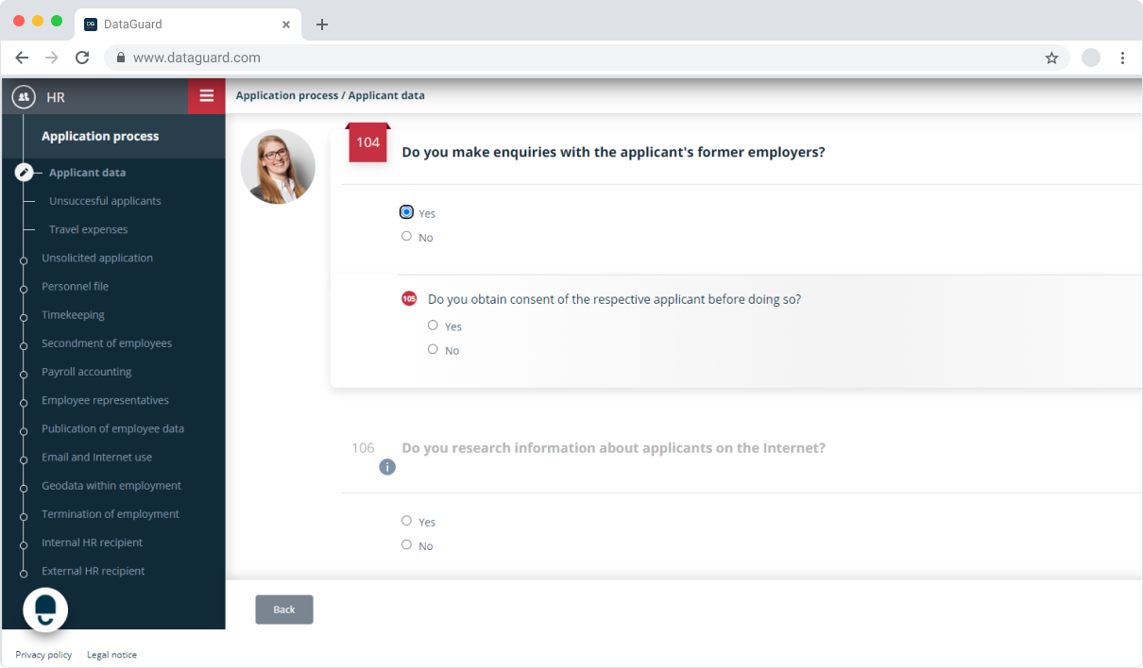This screenshot has height=668, width=1143.
Task: Open the Legal notice link
Action: click(111, 655)
